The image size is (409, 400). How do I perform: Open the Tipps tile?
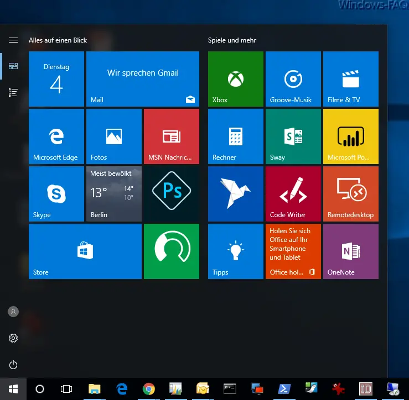236,251
